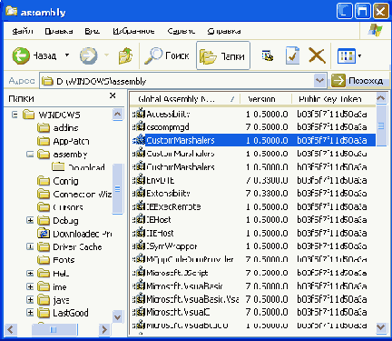Viewport: 392px width, 341px height.
Task: Click the Forward arrow toolbar icon
Action: pos(89,55)
